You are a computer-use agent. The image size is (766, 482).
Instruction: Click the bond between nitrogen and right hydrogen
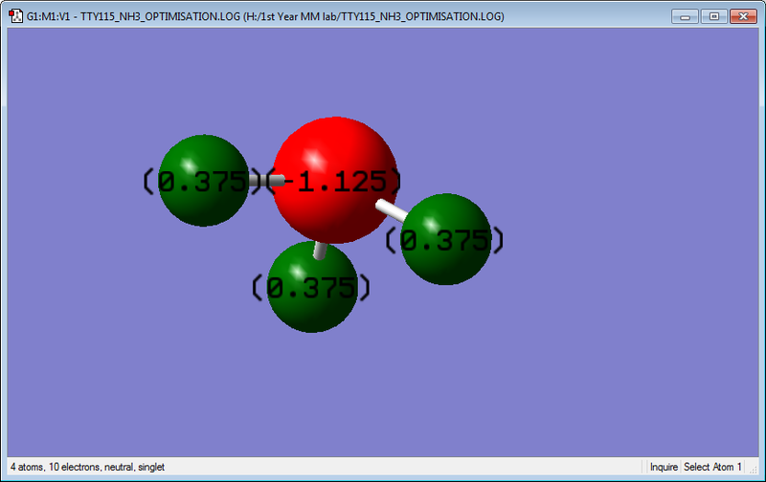(x=392, y=210)
